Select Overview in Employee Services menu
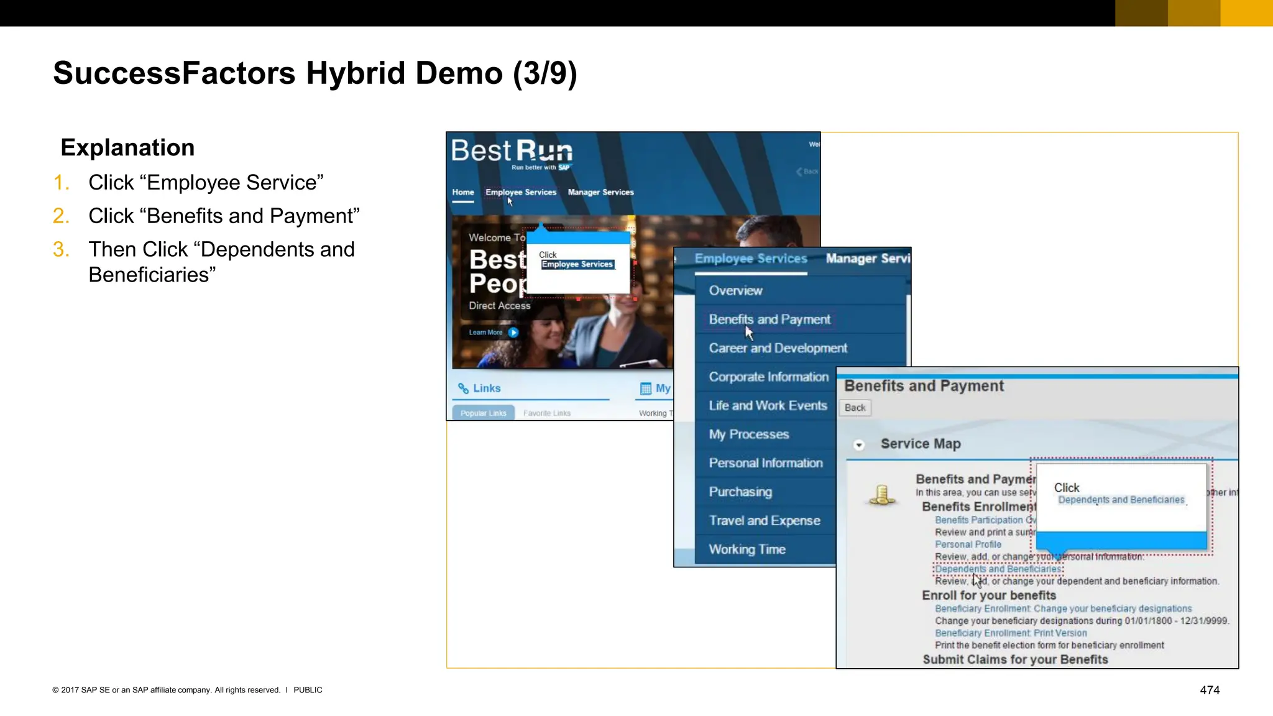This screenshot has width=1273, height=716. pos(735,290)
